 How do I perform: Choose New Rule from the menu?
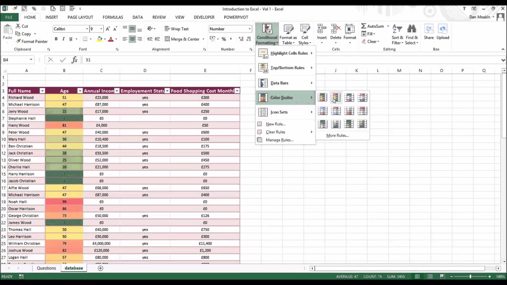[275, 124]
